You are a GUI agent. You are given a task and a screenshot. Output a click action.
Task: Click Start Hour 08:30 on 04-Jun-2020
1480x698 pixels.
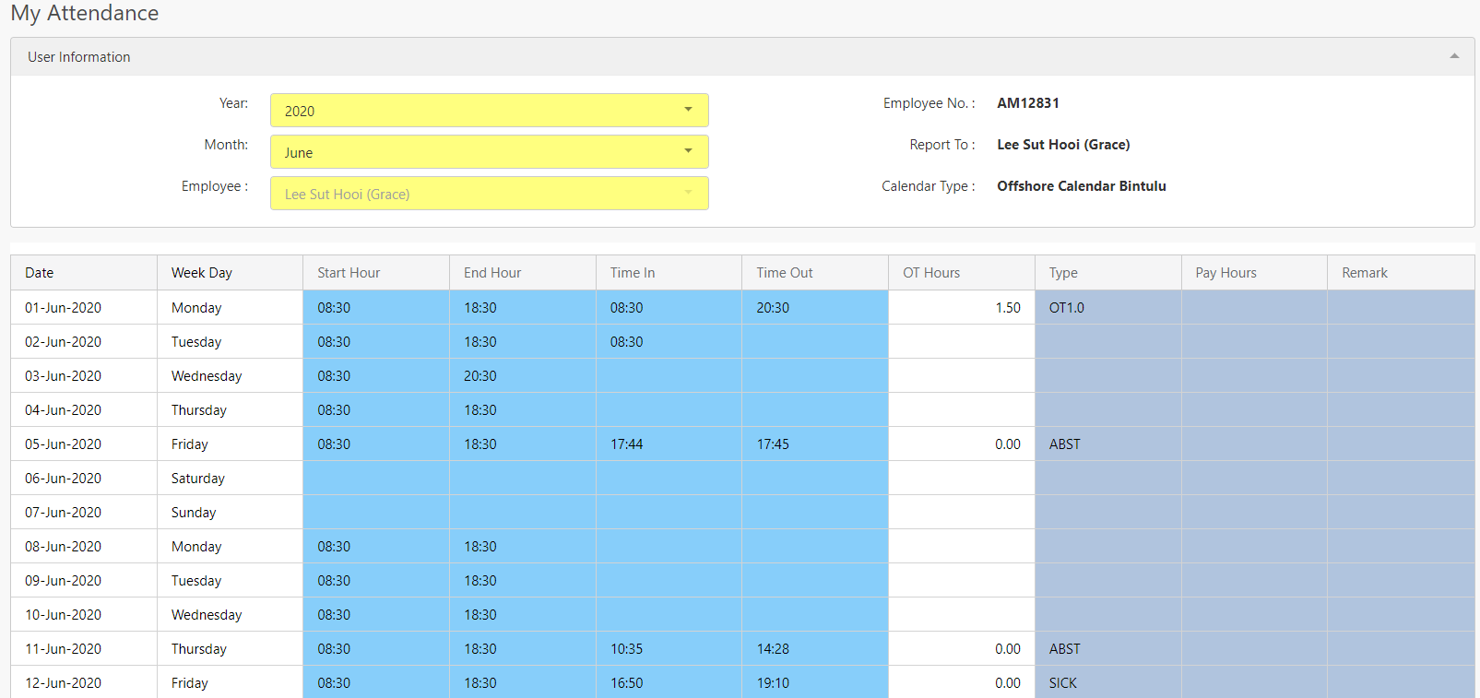376,410
